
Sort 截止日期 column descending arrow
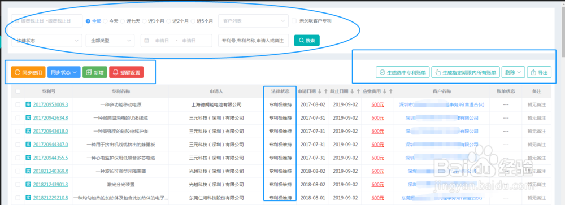352,91
